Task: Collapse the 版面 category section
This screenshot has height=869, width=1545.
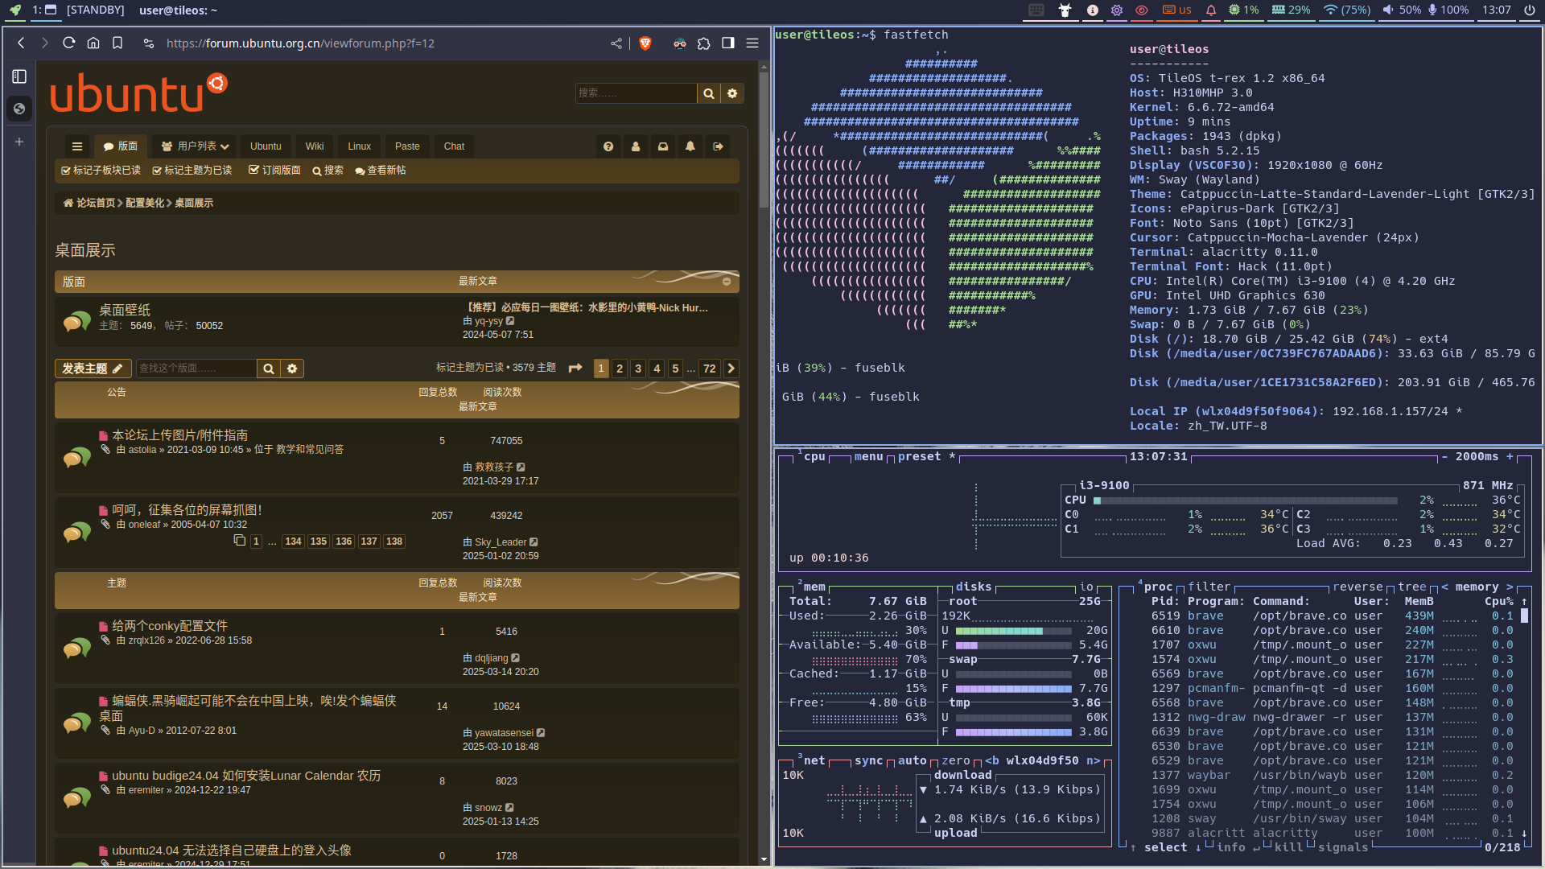Action: [x=727, y=282]
